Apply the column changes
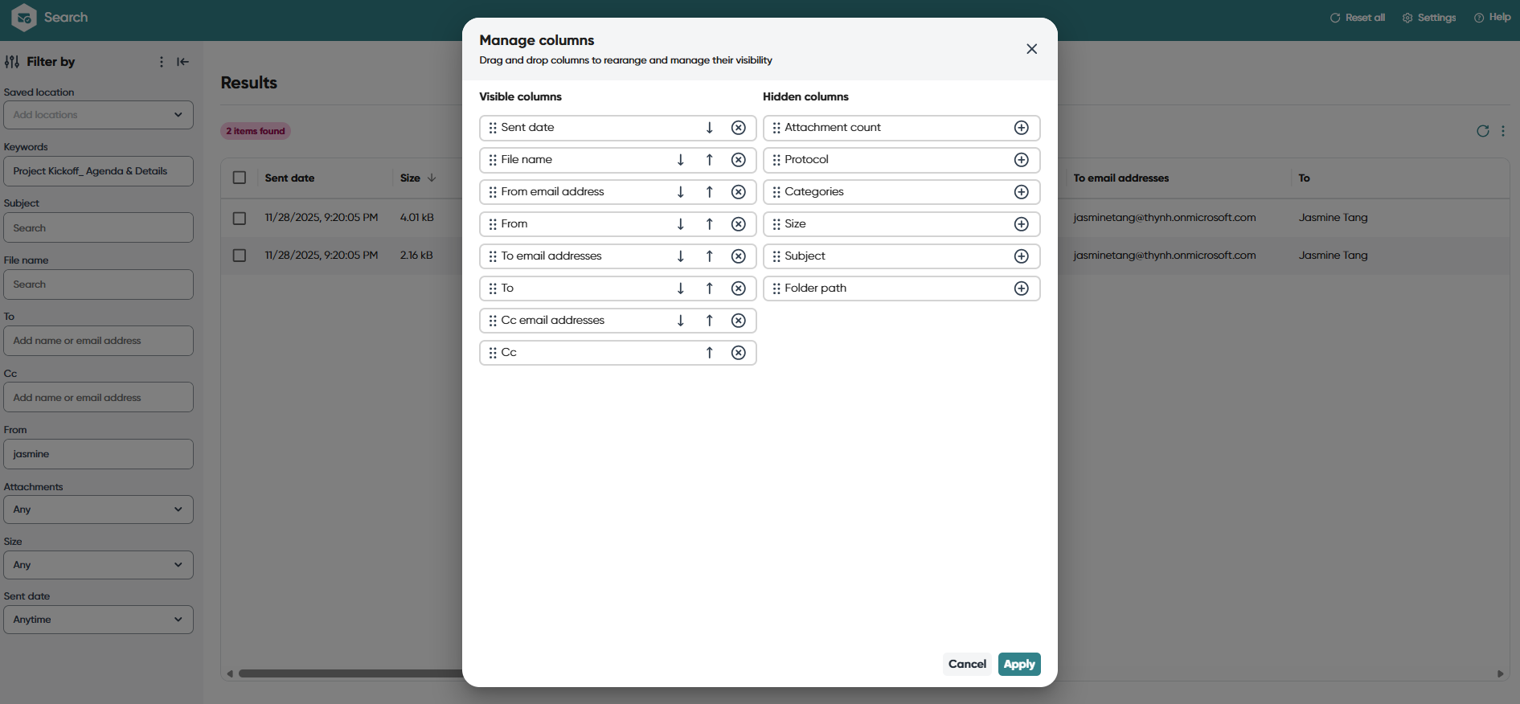The image size is (1520, 704). 1019,665
